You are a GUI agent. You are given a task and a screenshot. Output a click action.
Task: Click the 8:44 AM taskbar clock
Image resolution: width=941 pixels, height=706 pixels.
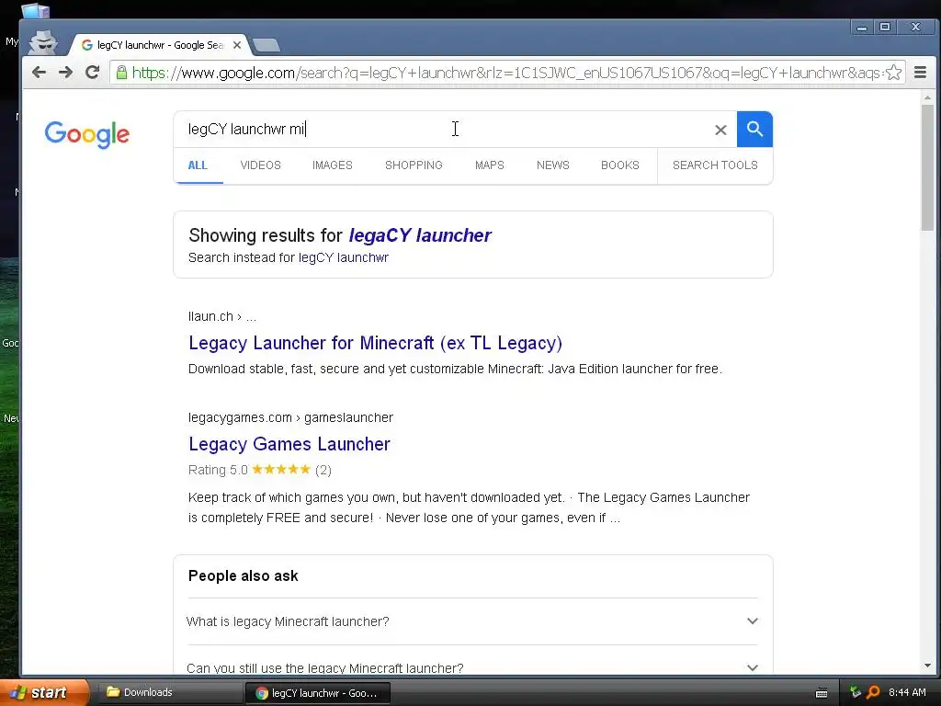click(907, 692)
